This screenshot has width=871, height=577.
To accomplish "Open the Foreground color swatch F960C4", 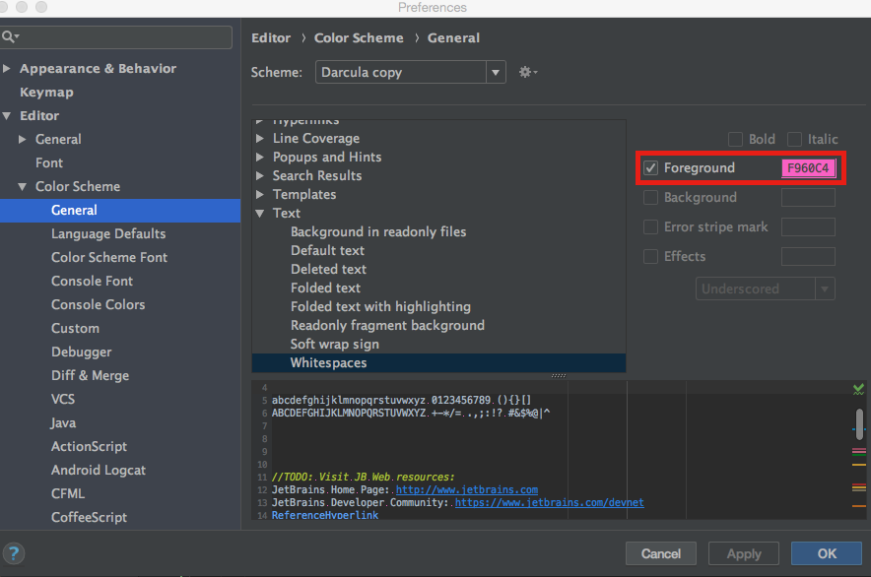I will point(808,167).
